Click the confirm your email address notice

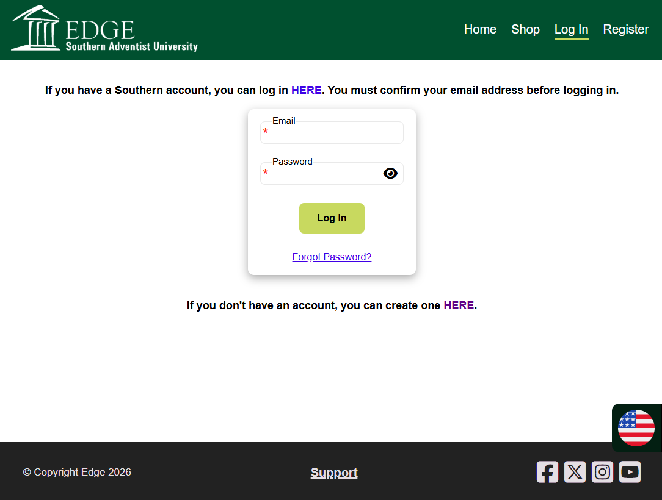(473, 90)
